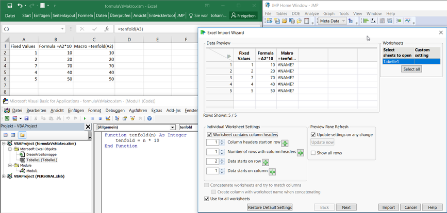Expand the VBAProject (PERSONAL.xlsb) tree node

[x=3, y=176]
